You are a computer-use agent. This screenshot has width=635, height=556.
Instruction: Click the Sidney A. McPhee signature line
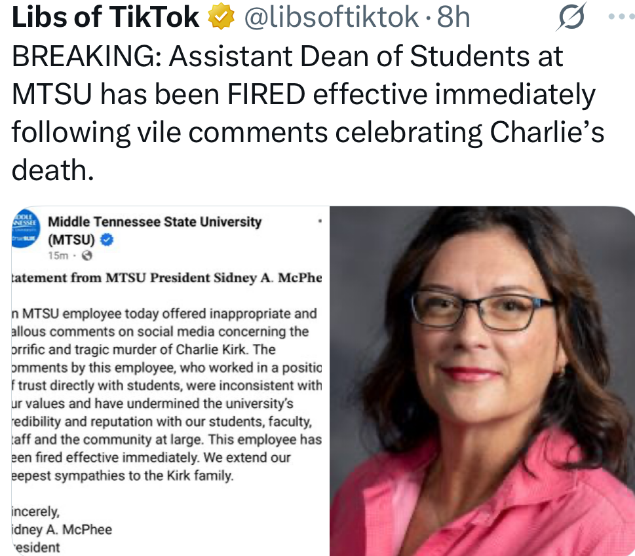62,529
